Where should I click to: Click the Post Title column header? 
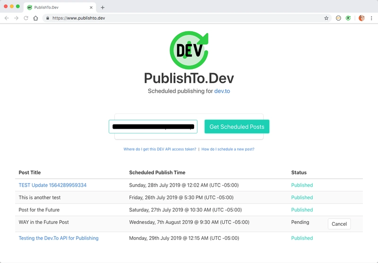(x=30, y=173)
